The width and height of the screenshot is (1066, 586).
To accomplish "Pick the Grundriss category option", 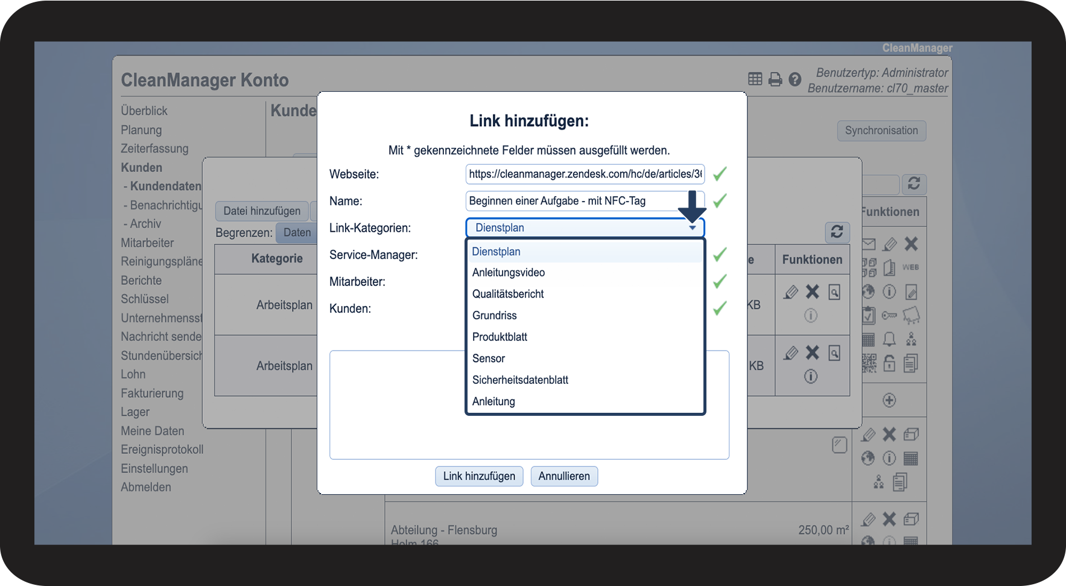I will tap(495, 316).
